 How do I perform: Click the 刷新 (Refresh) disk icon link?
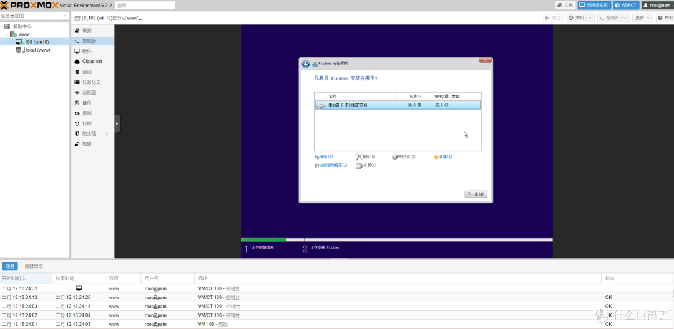[x=323, y=157]
